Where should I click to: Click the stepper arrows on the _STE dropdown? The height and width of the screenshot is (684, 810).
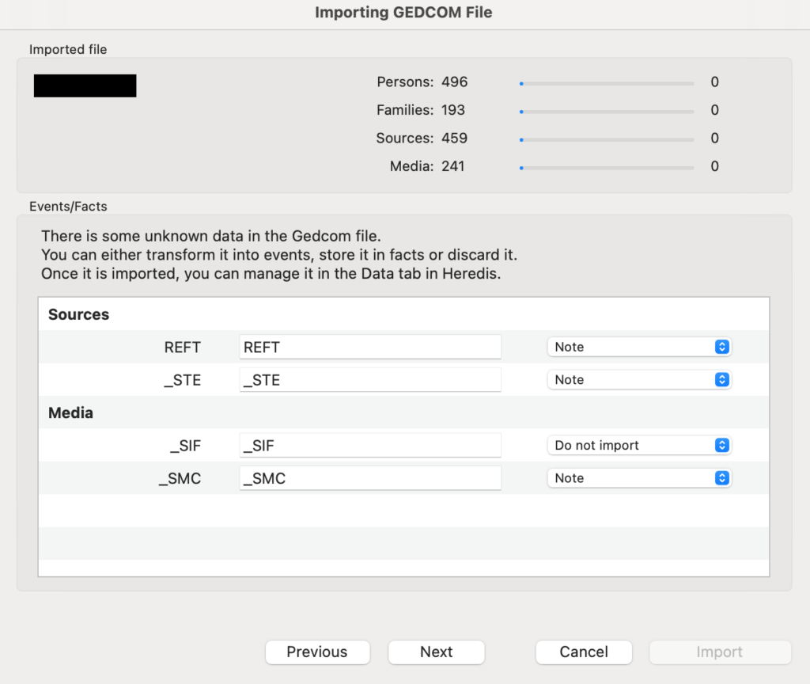(x=721, y=380)
